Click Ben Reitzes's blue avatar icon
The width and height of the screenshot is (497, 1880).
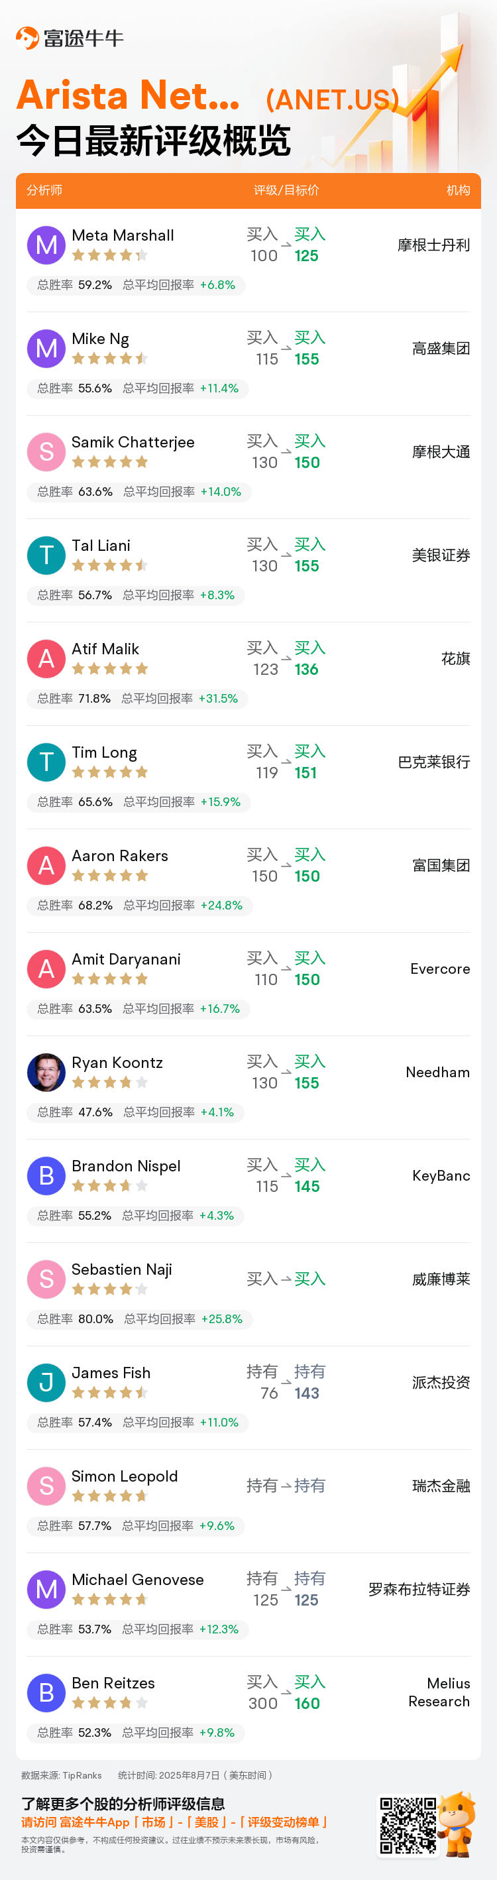pyautogui.click(x=46, y=1692)
